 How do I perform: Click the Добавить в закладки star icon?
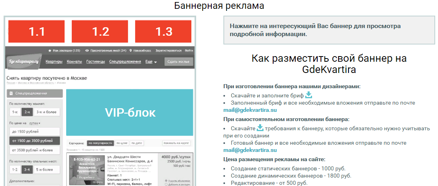166,185
